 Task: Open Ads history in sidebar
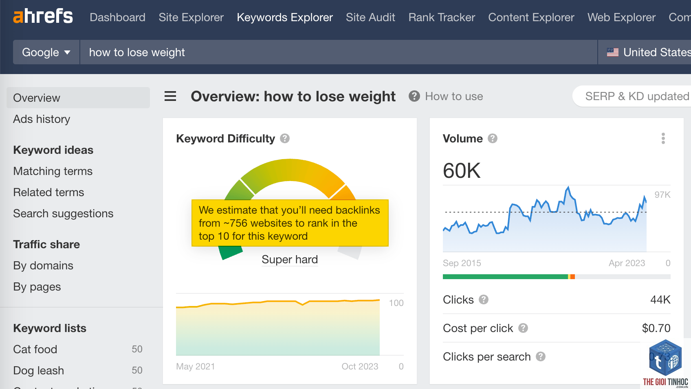pos(42,119)
